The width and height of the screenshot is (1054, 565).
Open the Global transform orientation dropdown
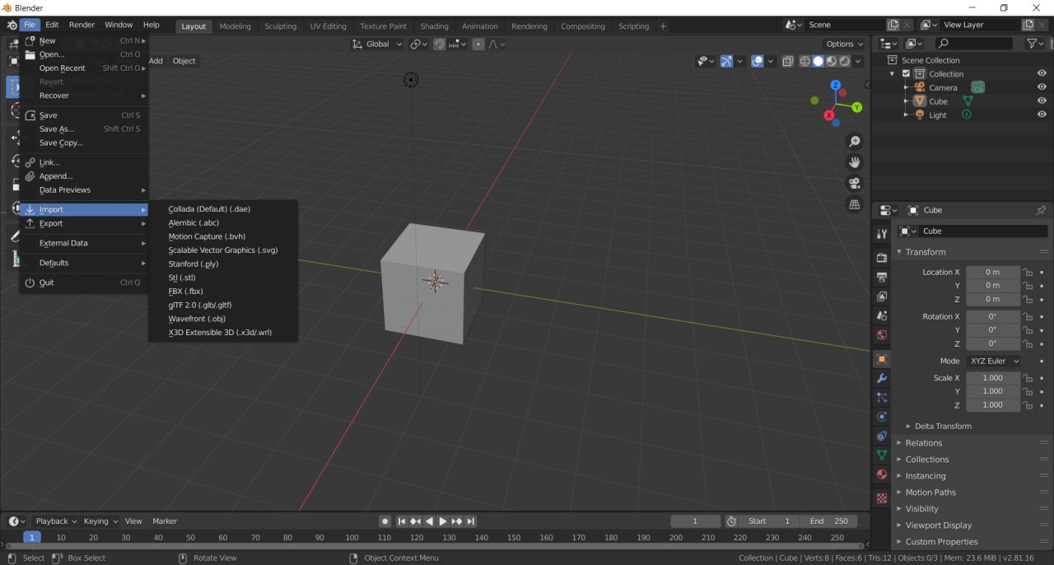pos(378,44)
